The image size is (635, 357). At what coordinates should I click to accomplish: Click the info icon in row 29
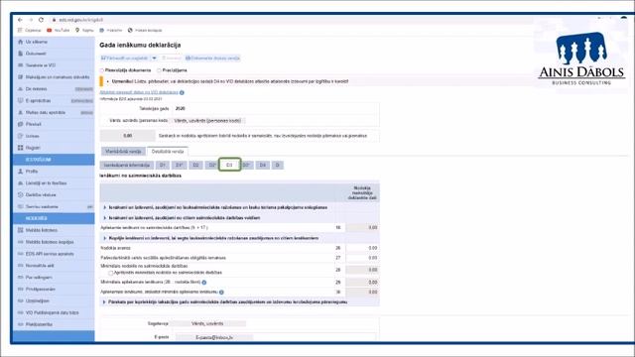pos(204,282)
